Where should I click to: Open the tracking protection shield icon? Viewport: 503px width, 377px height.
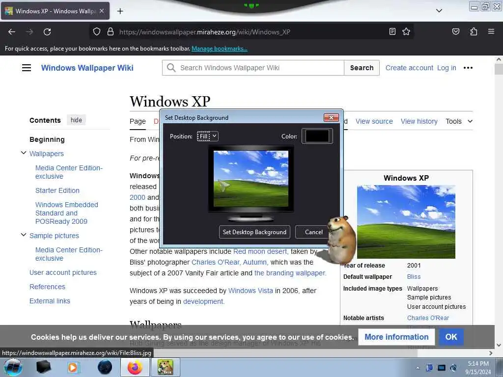[x=97, y=31]
